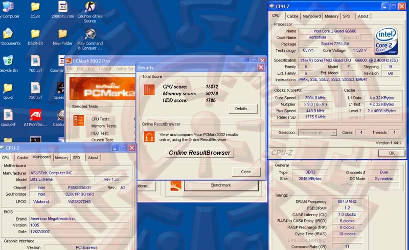
Task: Close the Results dialog with X
Action: pos(261,68)
